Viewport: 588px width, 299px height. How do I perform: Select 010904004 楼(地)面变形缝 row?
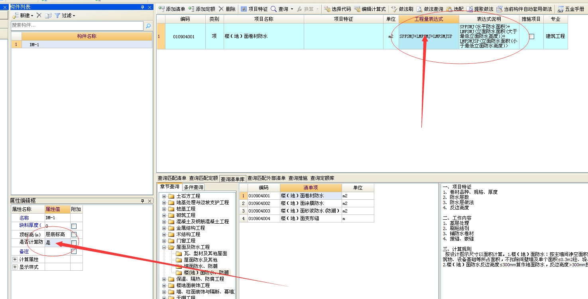click(307, 218)
